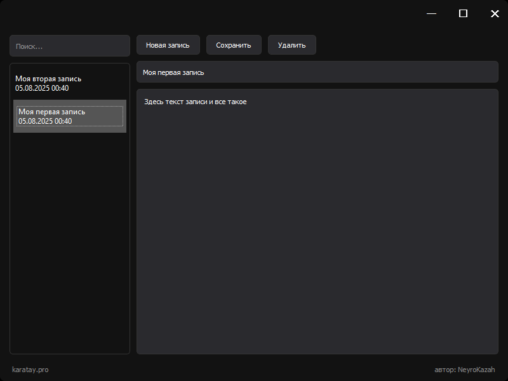
Task: Select the Моя вторая запись note
Action: click(70, 83)
